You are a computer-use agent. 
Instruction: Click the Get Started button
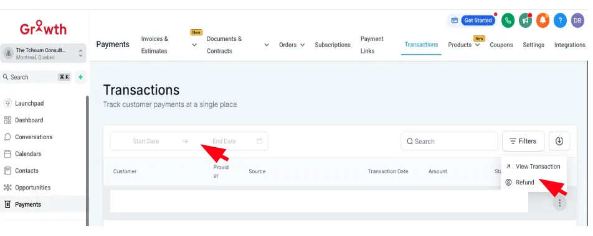(478, 20)
